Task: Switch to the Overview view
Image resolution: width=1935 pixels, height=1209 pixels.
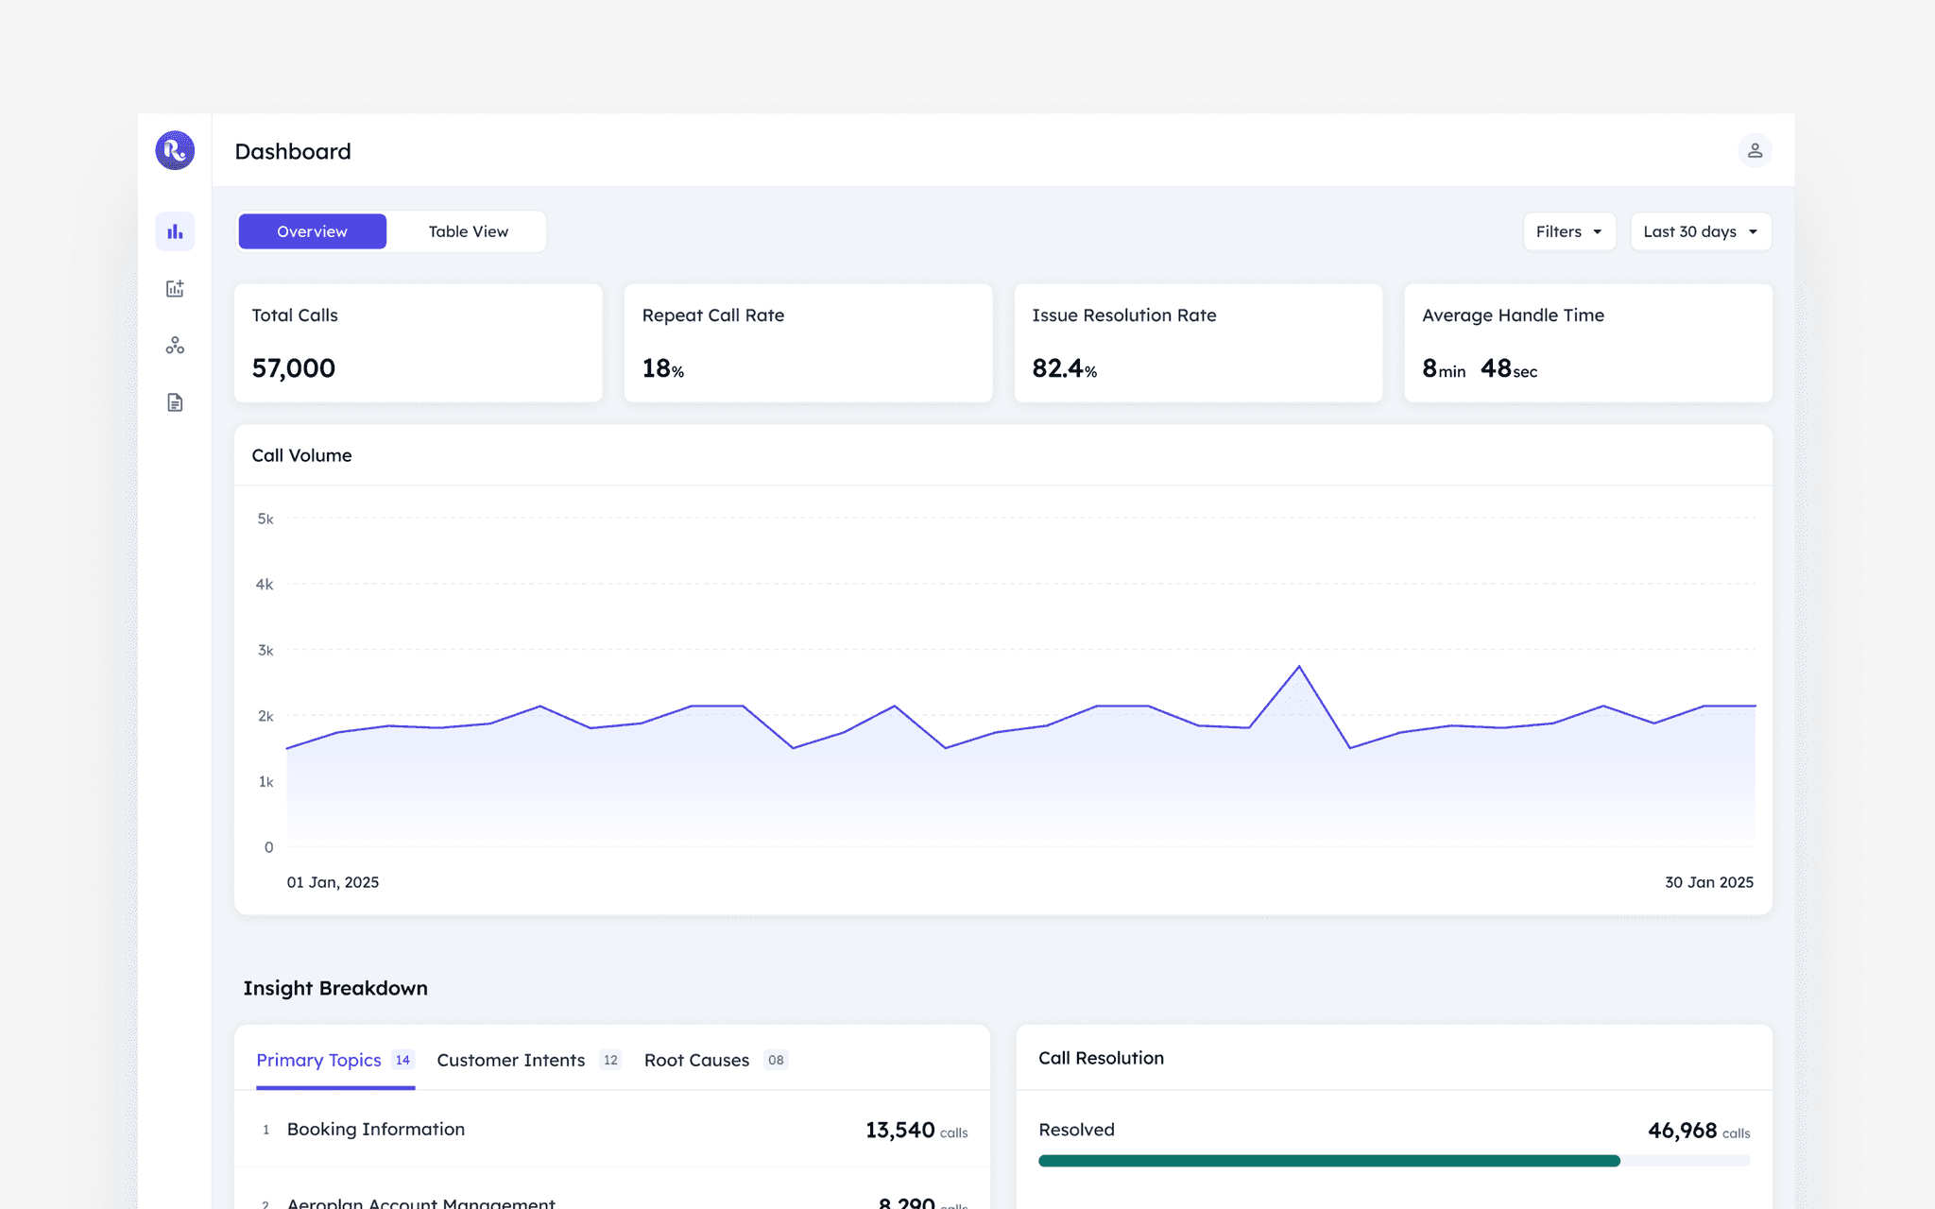Action: pos(312,231)
